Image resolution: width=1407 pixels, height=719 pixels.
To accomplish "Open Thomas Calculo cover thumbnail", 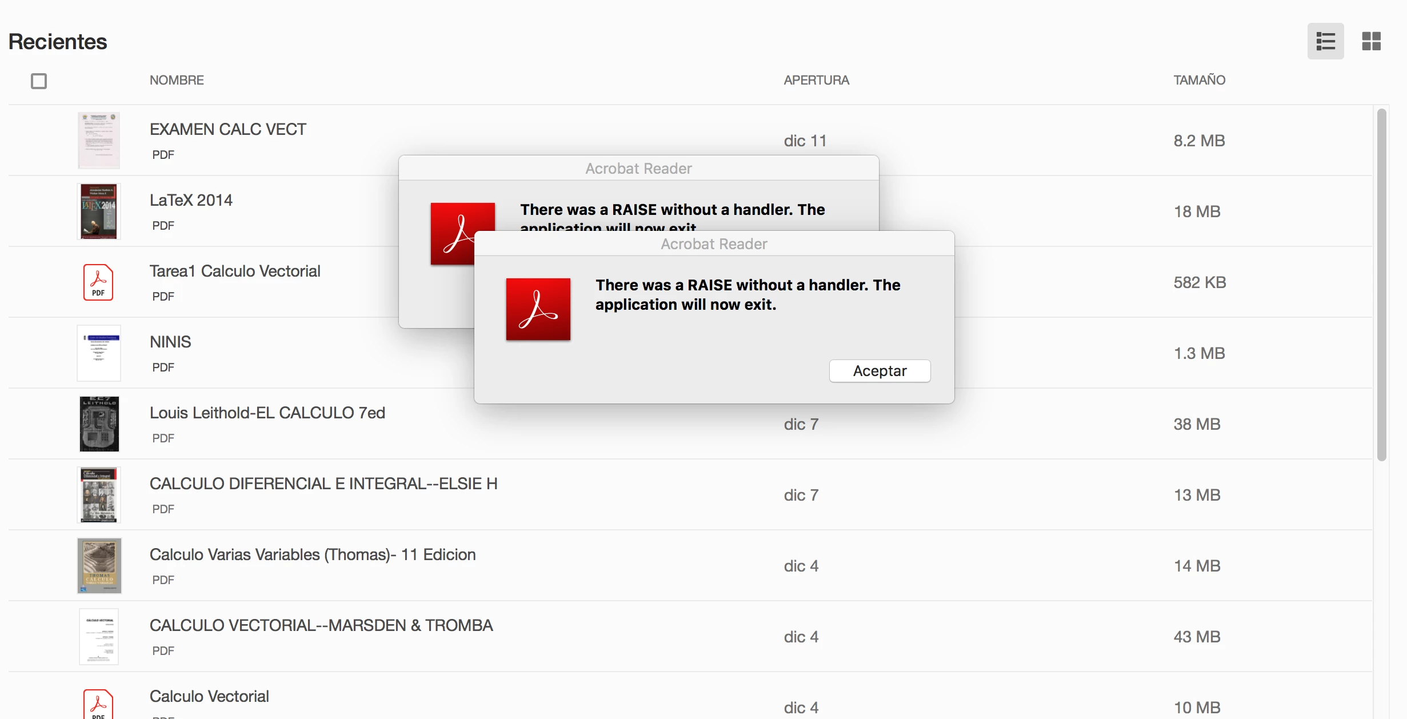I will point(99,566).
